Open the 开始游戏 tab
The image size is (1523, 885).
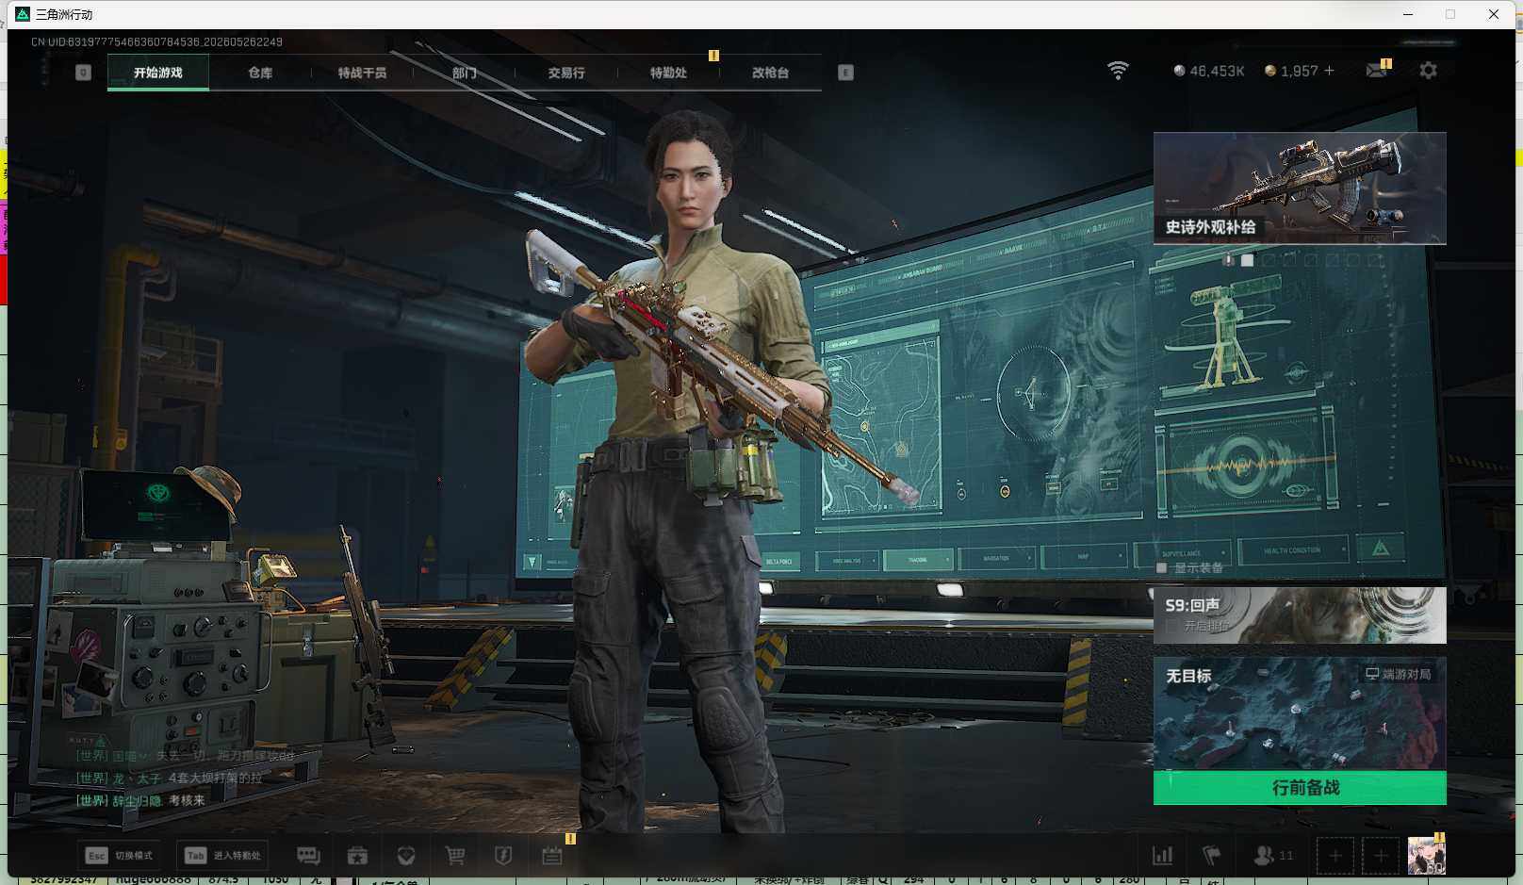point(158,73)
